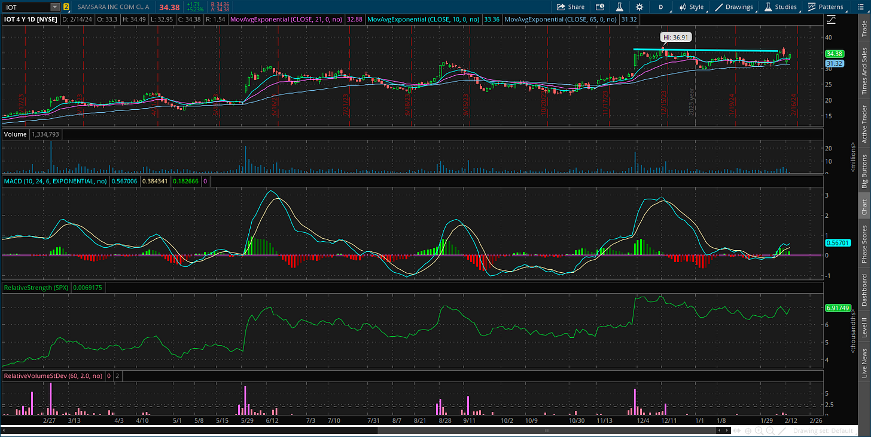This screenshot has height=437, width=871.
Task: Open the Style dropdown menu
Action: point(692,7)
